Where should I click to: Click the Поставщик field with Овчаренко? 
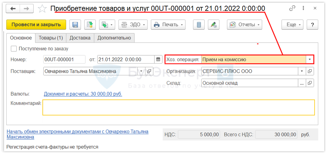pyautogui.click(x=91, y=71)
